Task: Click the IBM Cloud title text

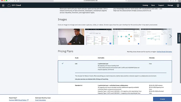Action: (x=16, y=5)
